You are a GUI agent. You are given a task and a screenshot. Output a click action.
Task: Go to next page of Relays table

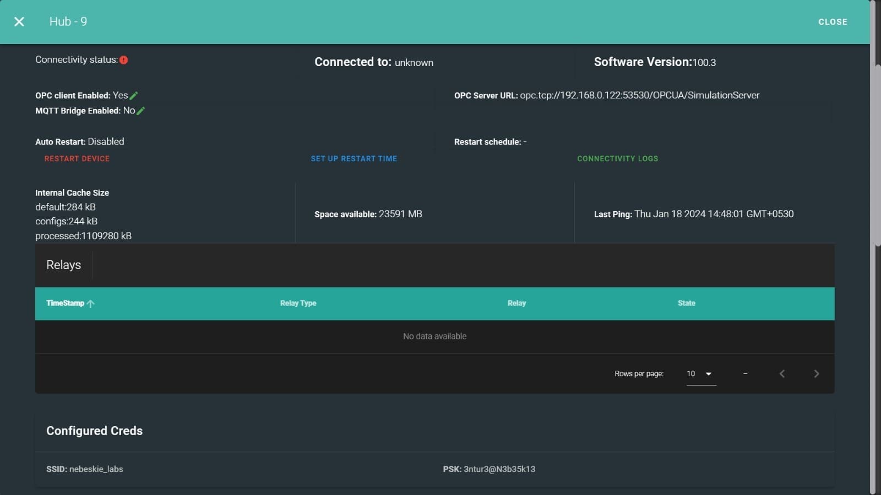pyautogui.click(x=816, y=374)
